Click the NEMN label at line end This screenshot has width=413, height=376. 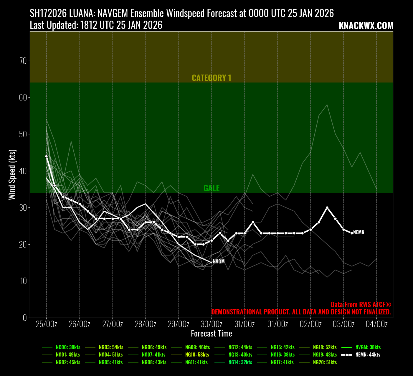coord(359,232)
